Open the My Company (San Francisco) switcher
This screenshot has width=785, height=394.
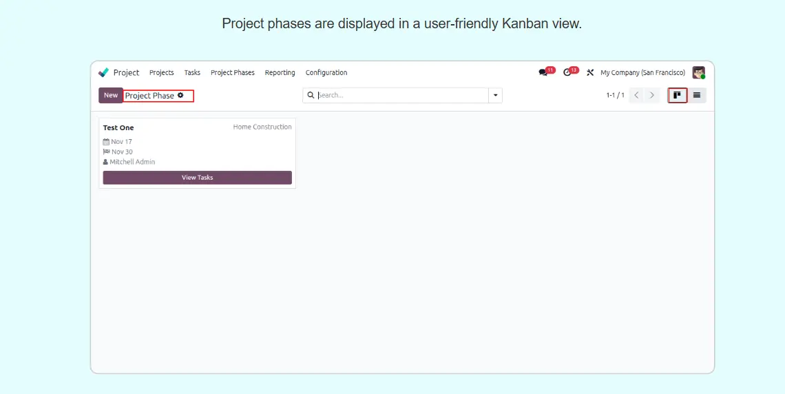tap(642, 72)
